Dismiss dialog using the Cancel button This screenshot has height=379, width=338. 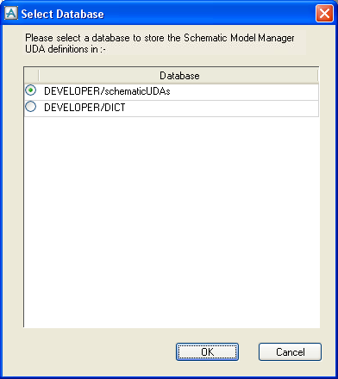(290, 352)
